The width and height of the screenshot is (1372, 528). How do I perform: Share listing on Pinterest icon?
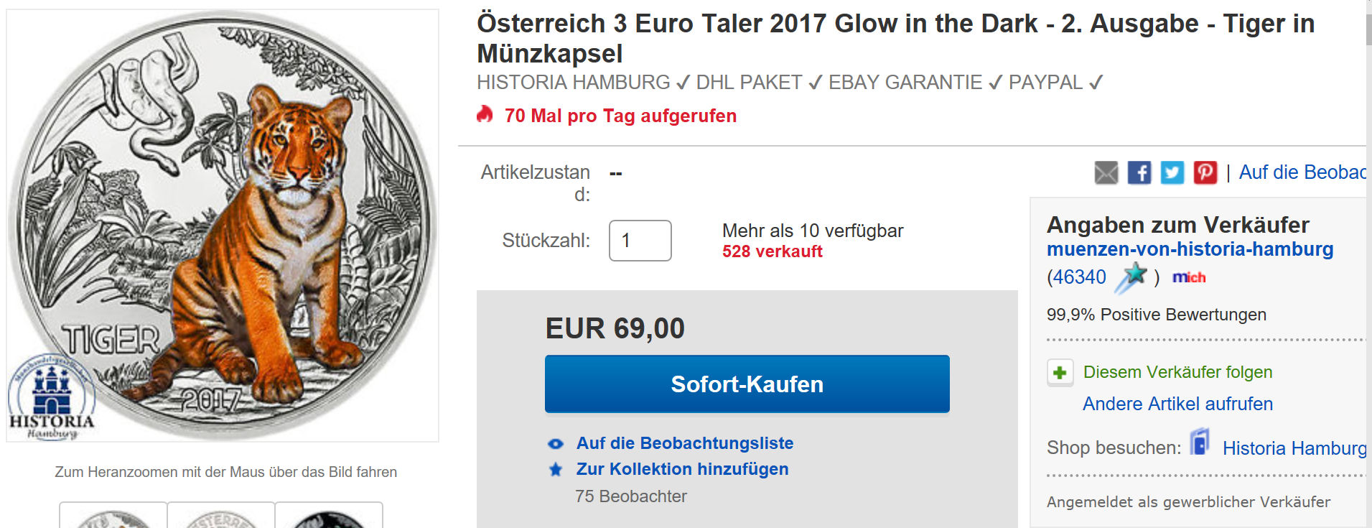point(1205,172)
